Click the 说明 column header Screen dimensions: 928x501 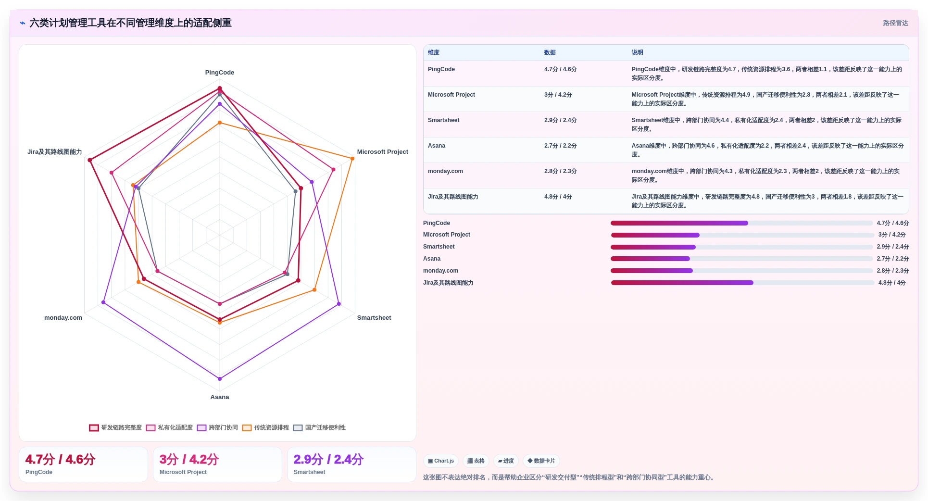click(638, 52)
